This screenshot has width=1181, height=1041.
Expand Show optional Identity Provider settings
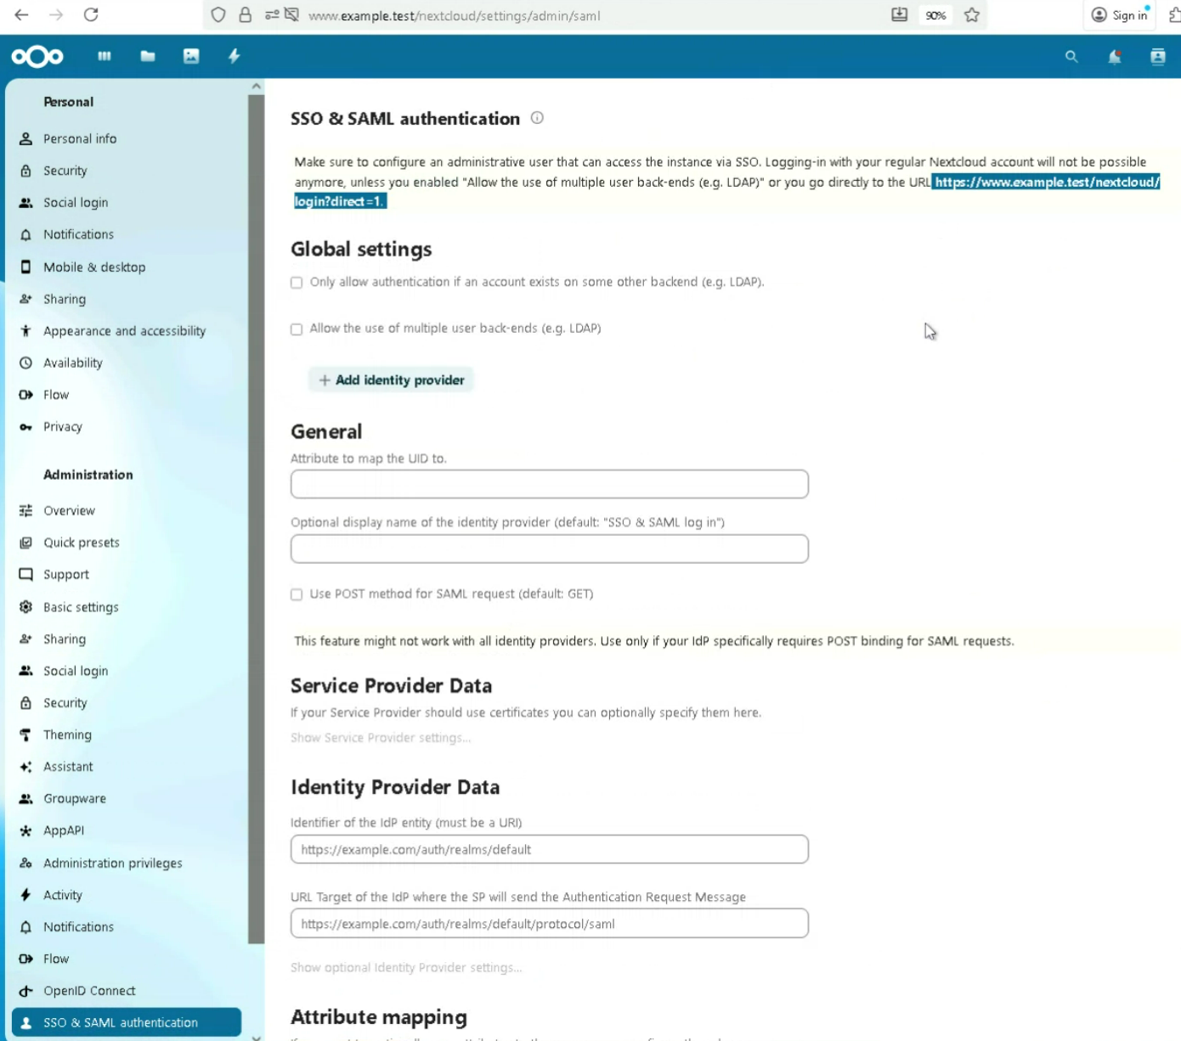[406, 967]
